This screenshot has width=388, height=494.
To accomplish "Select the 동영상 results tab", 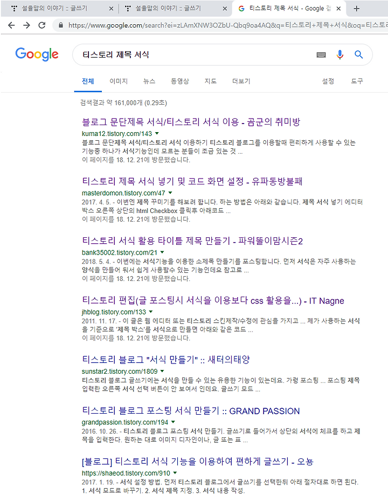I will coord(180,81).
